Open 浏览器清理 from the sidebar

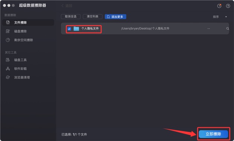(28, 77)
